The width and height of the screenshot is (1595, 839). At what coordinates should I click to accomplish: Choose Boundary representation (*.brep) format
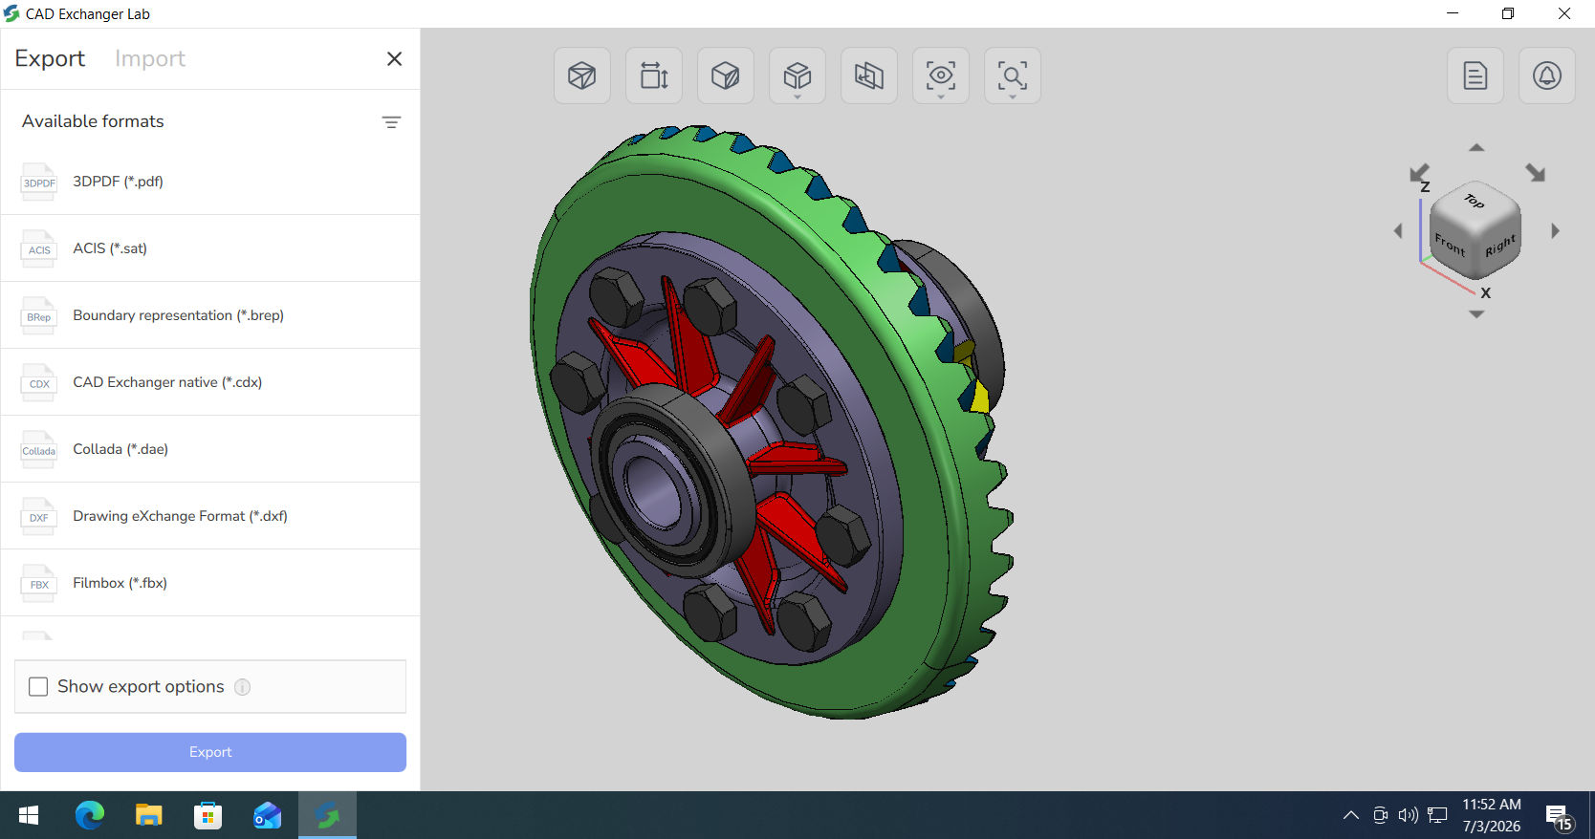point(210,315)
